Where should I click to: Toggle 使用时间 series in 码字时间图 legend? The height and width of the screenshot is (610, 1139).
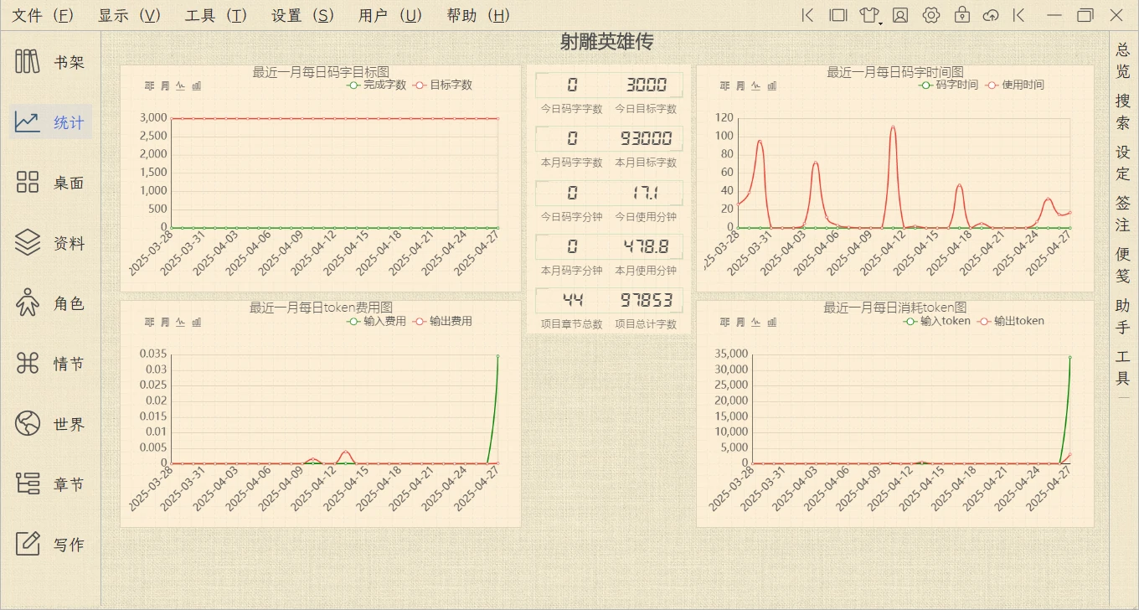(x=1015, y=85)
